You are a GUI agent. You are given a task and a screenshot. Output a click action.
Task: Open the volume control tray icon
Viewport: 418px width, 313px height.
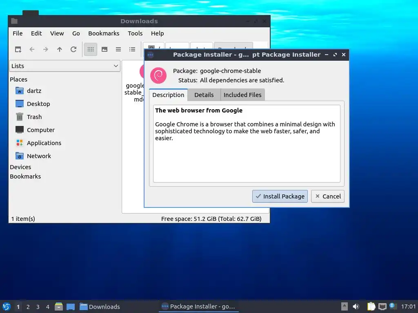pyautogui.click(x=356, y=306)
